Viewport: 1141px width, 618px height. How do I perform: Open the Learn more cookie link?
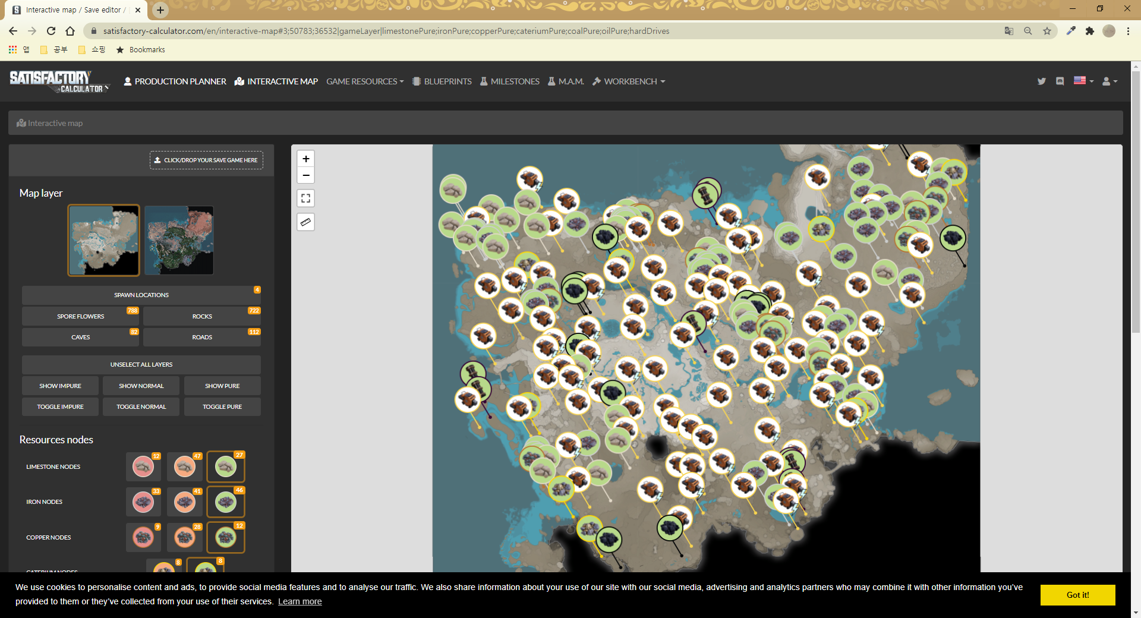coord(300,601)
